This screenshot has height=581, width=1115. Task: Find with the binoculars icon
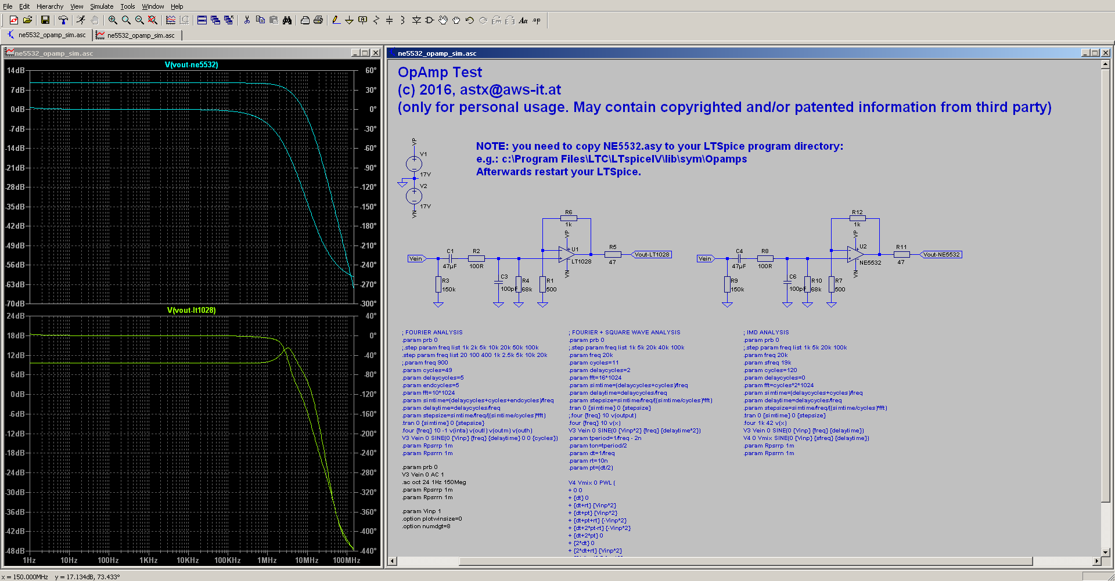pos(287,20)
